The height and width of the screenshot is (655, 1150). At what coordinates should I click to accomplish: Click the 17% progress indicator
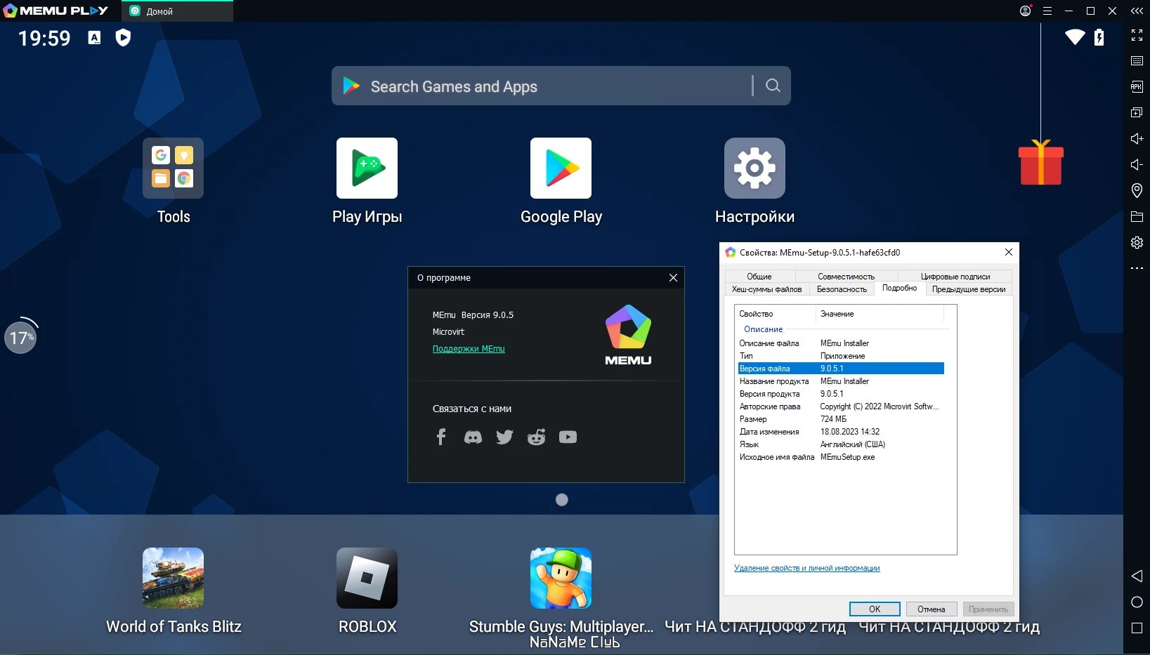(x=21, y=338)
